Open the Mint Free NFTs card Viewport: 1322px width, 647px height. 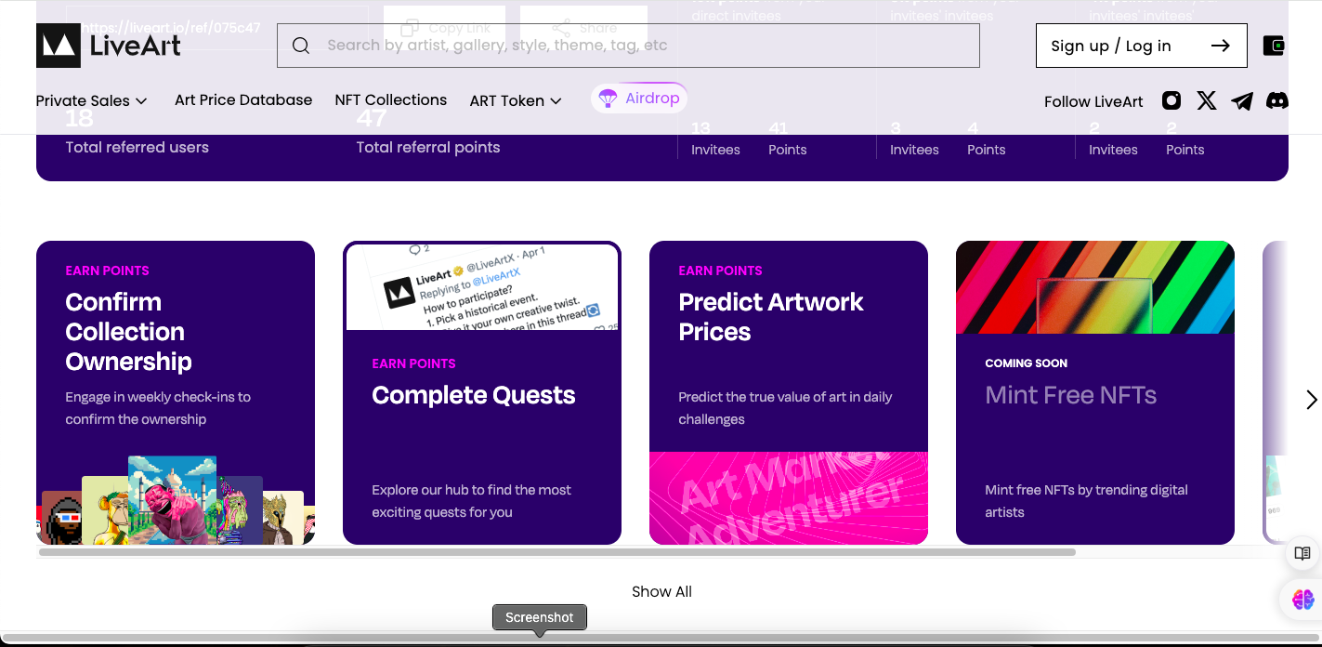[x=1095, y=392]
